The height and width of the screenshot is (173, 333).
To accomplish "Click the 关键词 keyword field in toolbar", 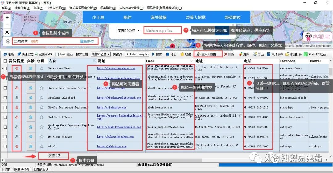I will pos(137,54).
